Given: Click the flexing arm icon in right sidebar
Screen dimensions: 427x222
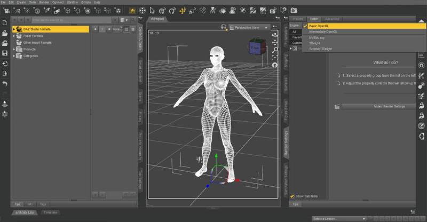Looking at the screenshot, I should (x=421, y=106).
